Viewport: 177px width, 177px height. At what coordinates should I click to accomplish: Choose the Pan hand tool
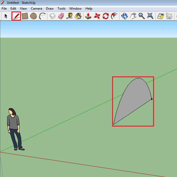[x=133, y=16]
